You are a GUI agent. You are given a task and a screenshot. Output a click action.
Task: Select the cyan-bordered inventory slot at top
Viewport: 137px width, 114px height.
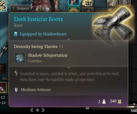74,3
